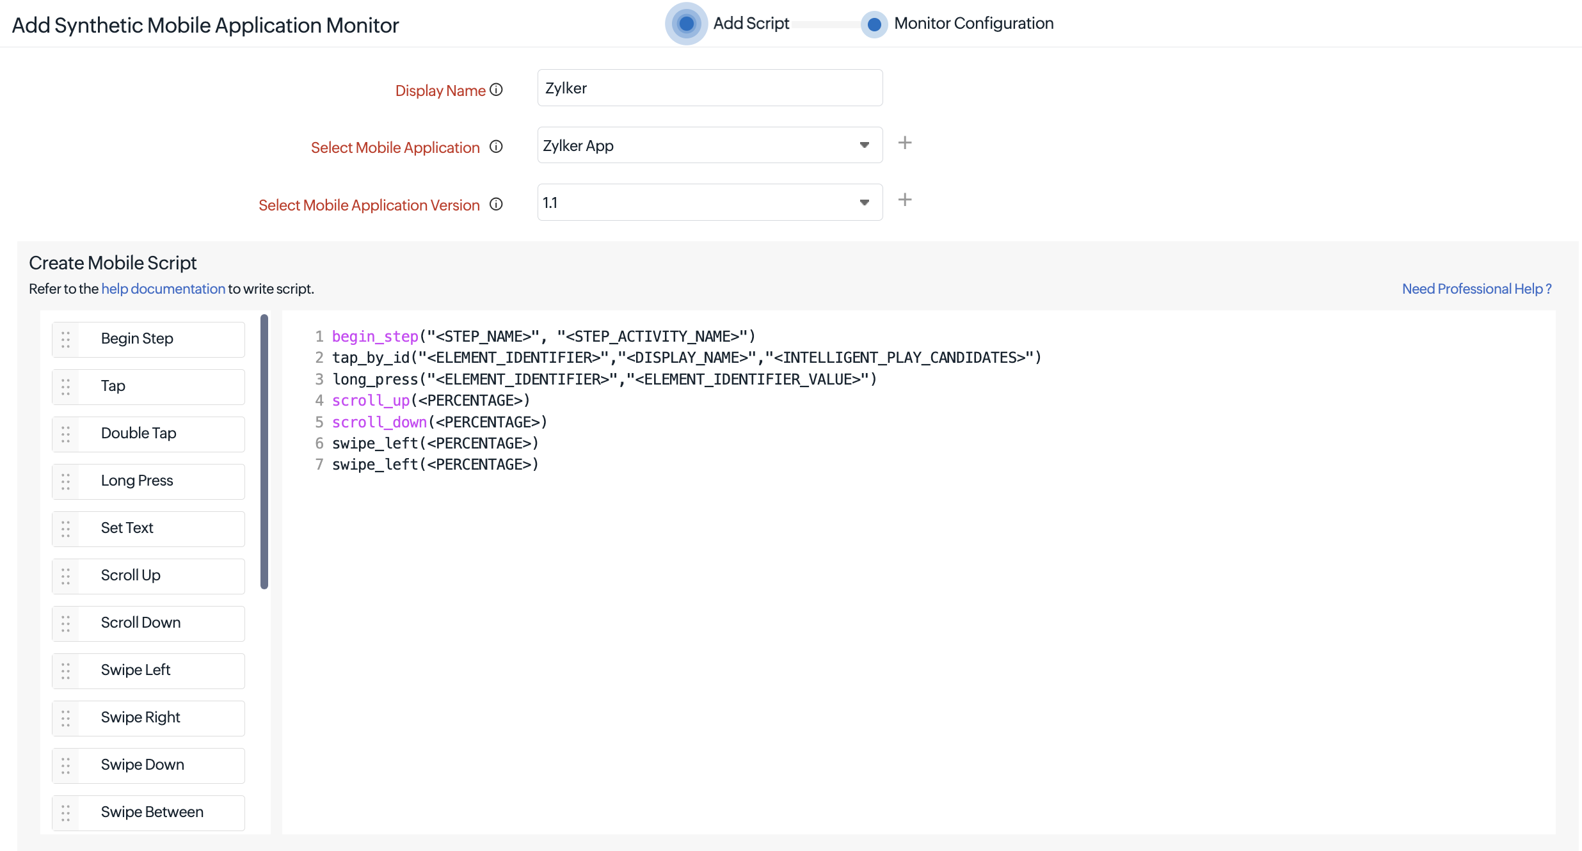Add a new application version with plus icon
Screen dimensions: 1582x851
tap(905, 200)
